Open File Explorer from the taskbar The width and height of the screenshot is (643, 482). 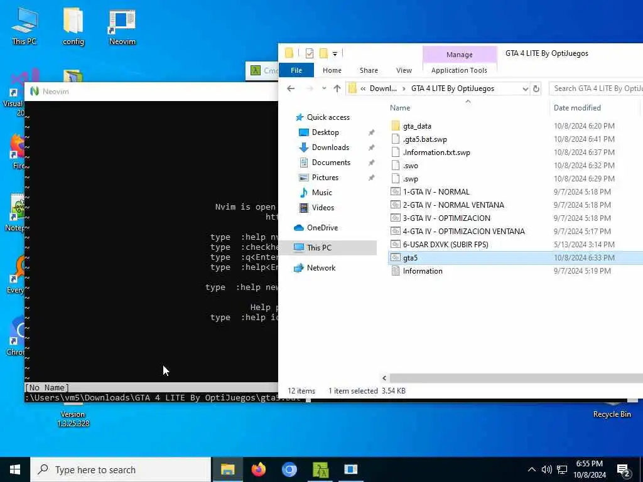click(x=227, y=469)
